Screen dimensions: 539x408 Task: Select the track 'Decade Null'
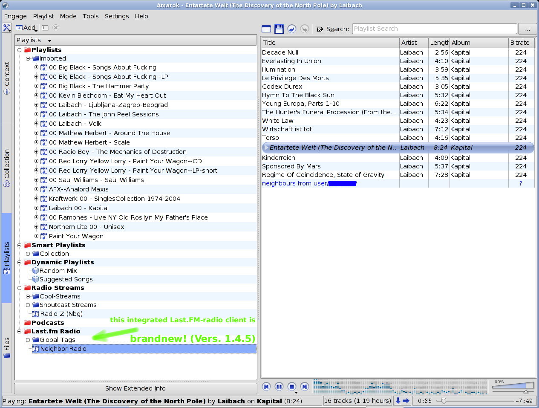[x=398, y=52]
